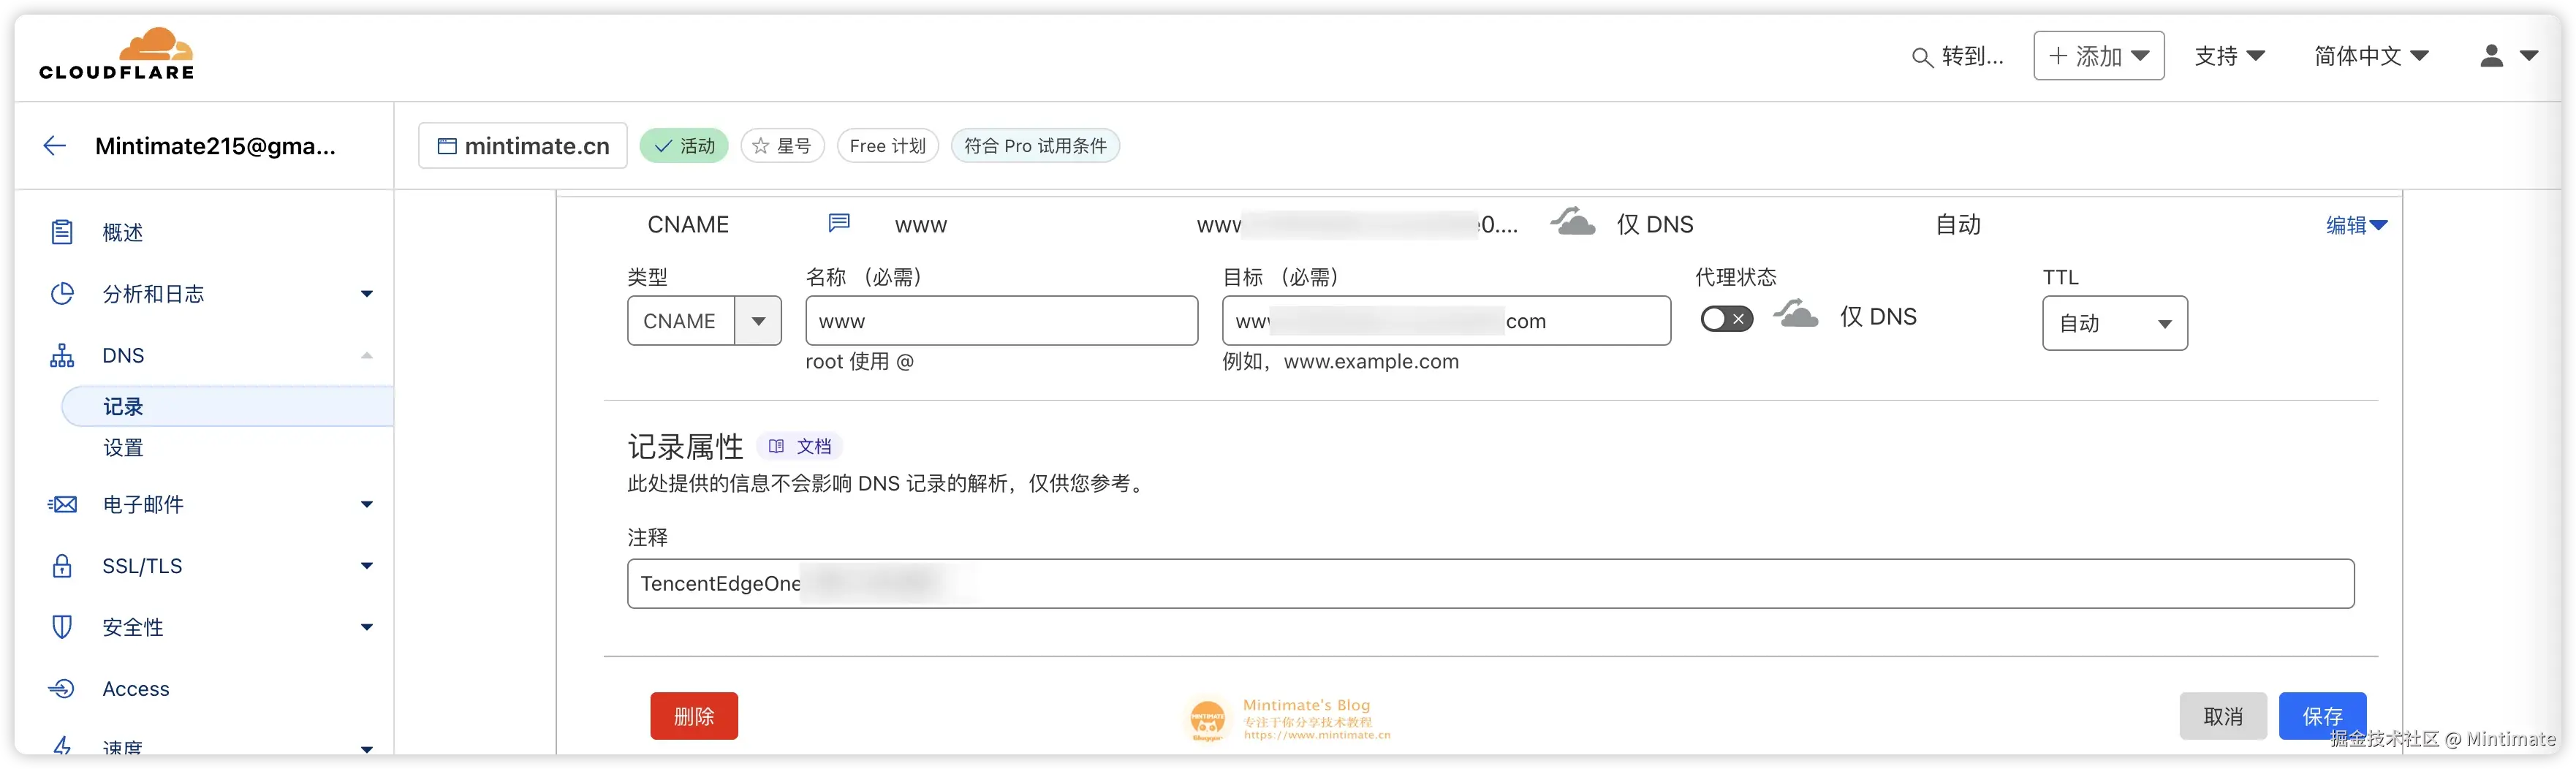Click the 星号 star button
Image resolution: width=2576 pixels, height=769 pixels.
coord(782,146)
